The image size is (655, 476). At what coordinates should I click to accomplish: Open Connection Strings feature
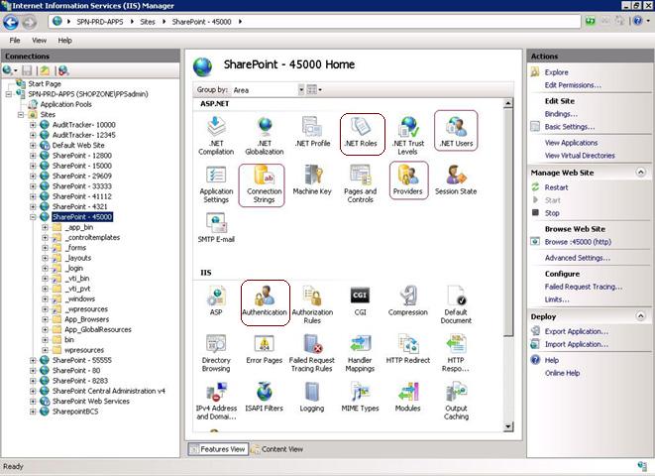264,183
